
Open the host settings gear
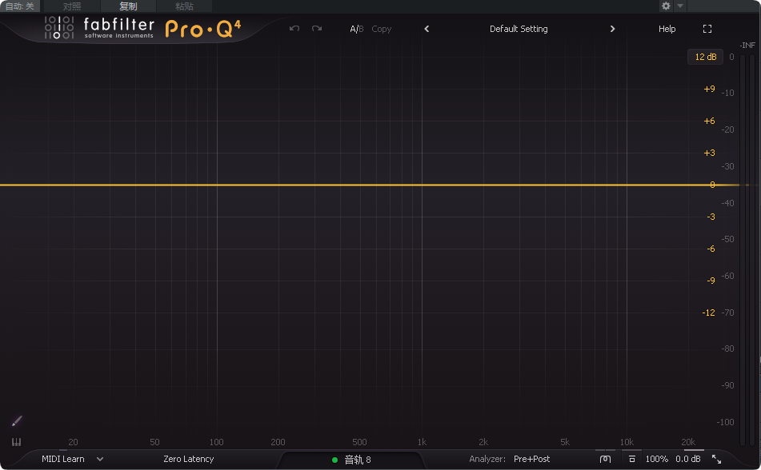coord(666,6)
